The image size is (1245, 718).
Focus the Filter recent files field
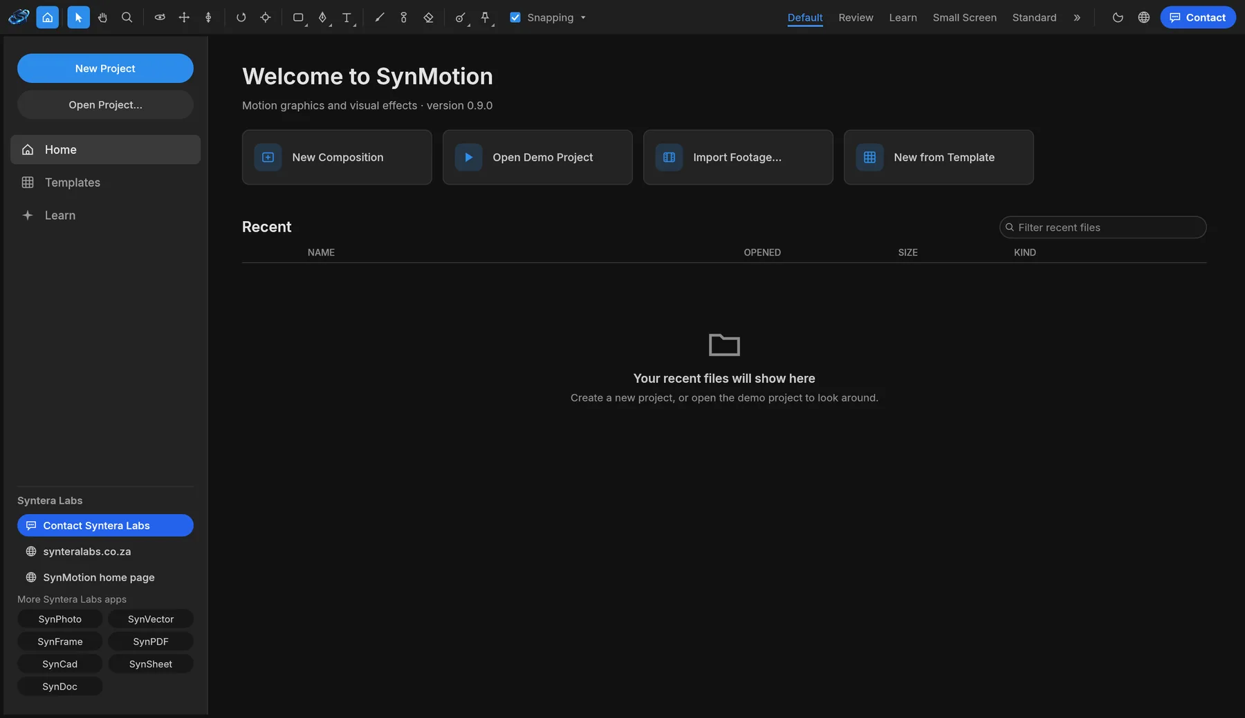coord(1103,227)
